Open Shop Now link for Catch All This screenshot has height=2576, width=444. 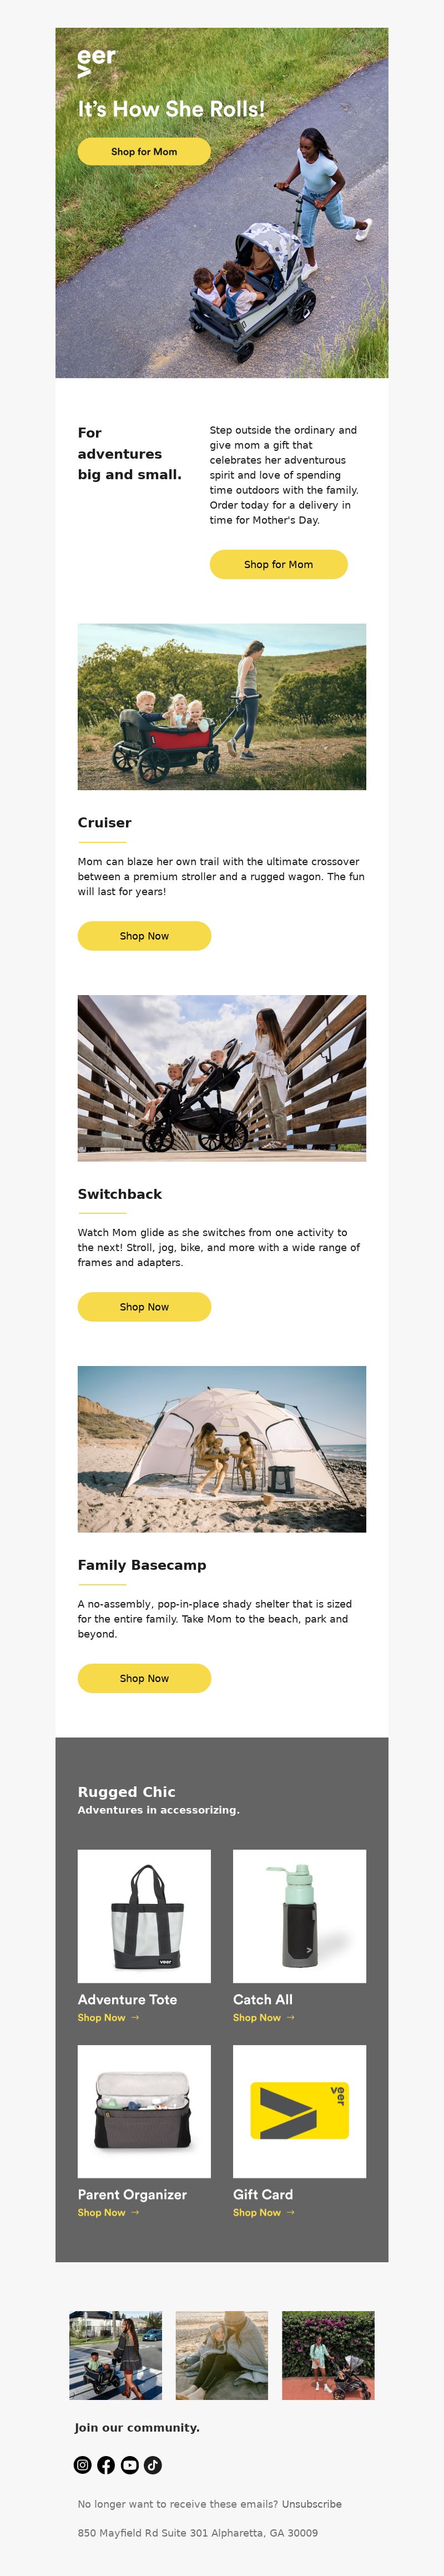click(264, 2017)
